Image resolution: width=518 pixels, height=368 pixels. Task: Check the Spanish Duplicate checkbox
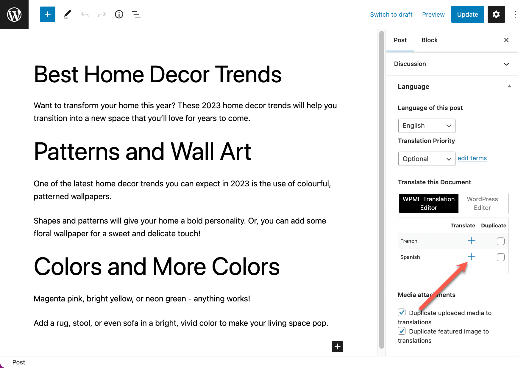[x=500, y=257]
